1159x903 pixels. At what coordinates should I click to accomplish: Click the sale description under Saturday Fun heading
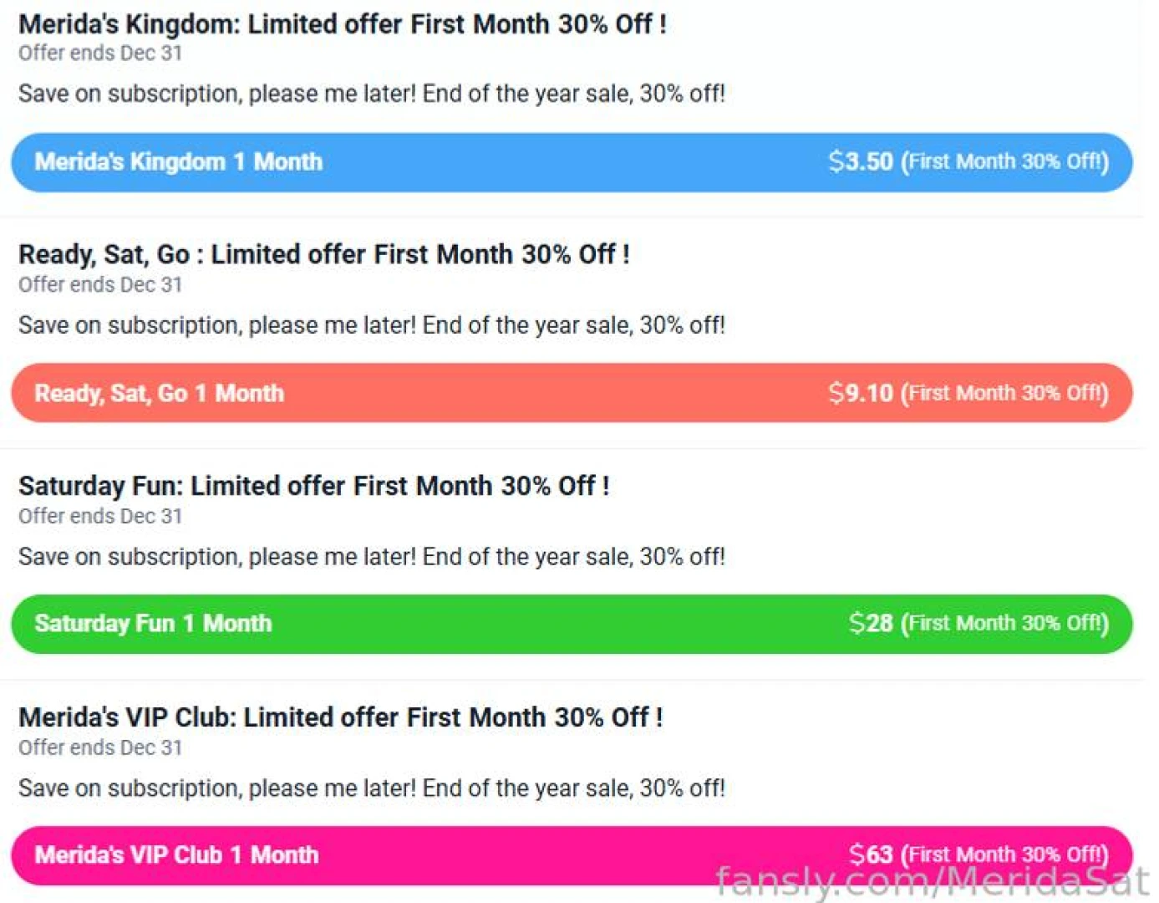click(371, 557)
